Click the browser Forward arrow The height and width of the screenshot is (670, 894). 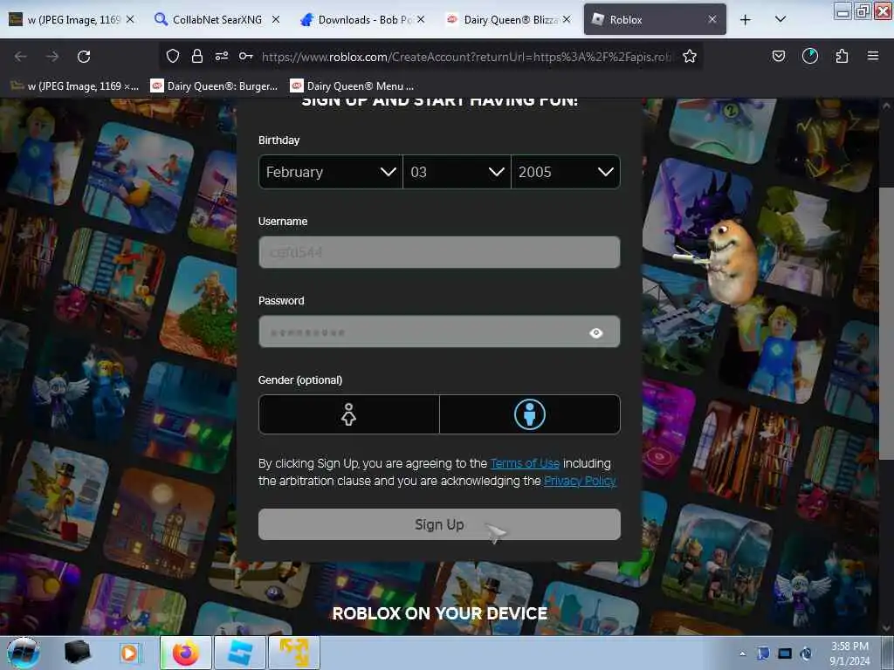(52, 57)
